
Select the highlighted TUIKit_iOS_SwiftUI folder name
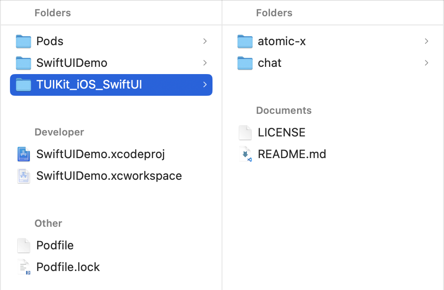pos(89,85)
